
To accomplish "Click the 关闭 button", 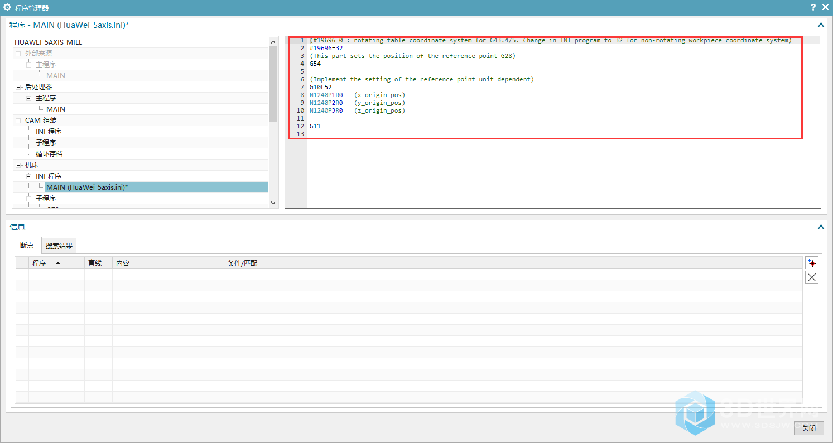I will (809, 428).
